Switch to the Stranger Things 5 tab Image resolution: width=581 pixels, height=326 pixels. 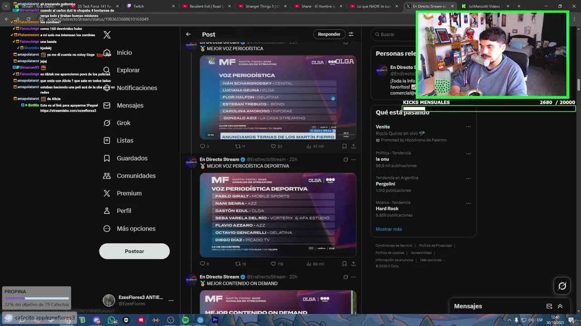[x=262, y=6]
